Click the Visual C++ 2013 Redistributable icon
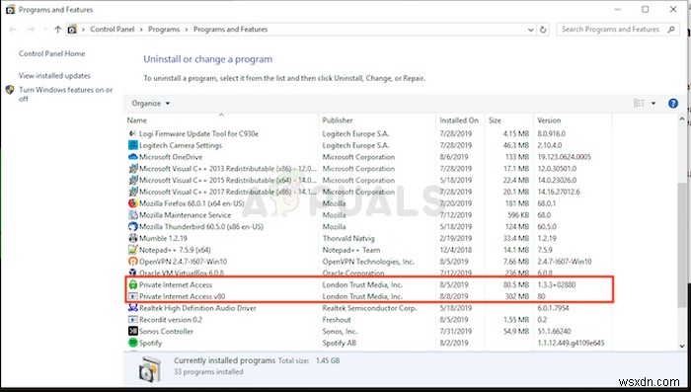This screenshot has width=691, height=392. click(132, 169)
